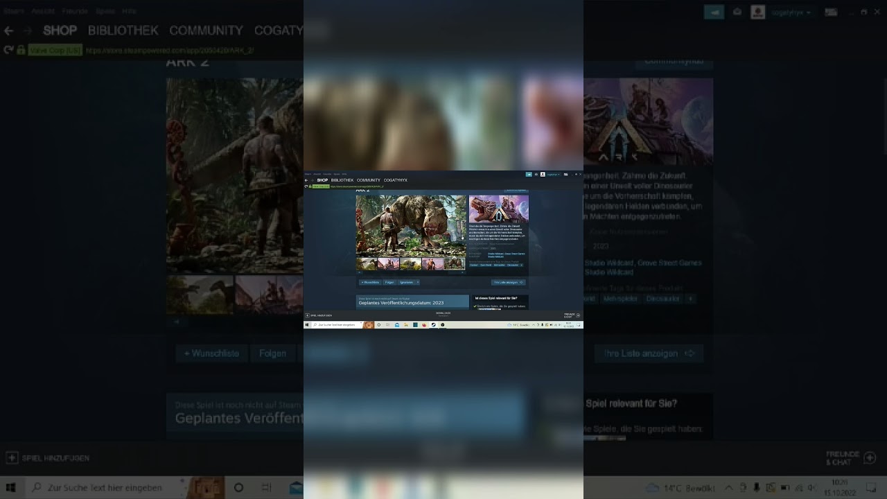Screen dimensions: 887x499
Task: Click the Steam icon in the sharp taskbar
Action: point(433,325)
